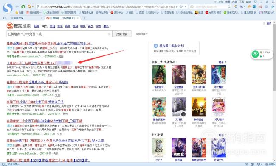Image resolution: width=276 pixels, height=166 pixels.
Task: Open the 狂神下载-小说狂神txt全集下载 result
Action: point(35,102)
